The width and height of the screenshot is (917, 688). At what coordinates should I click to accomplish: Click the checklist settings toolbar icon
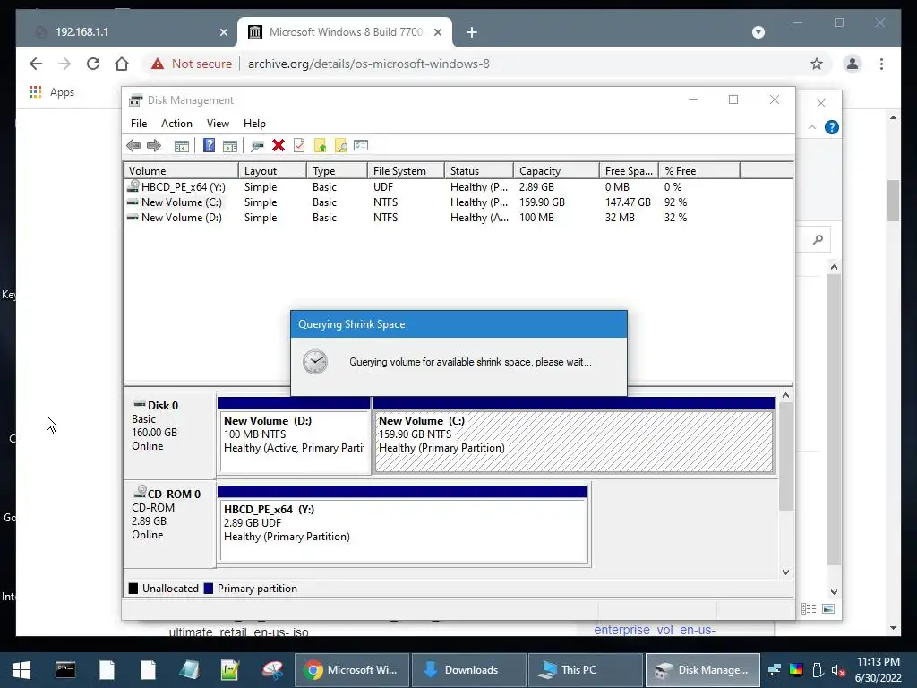(361, 145)
